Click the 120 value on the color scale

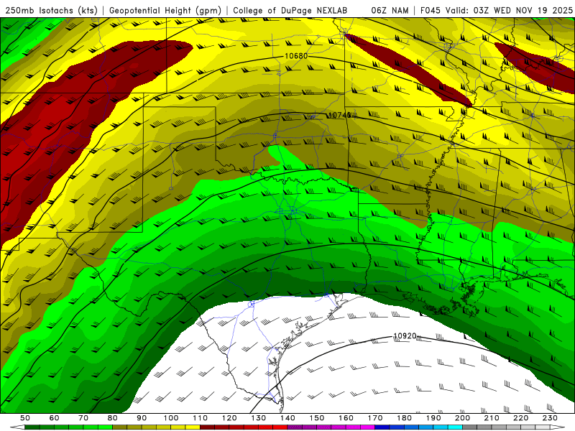(x=229, y=418)
